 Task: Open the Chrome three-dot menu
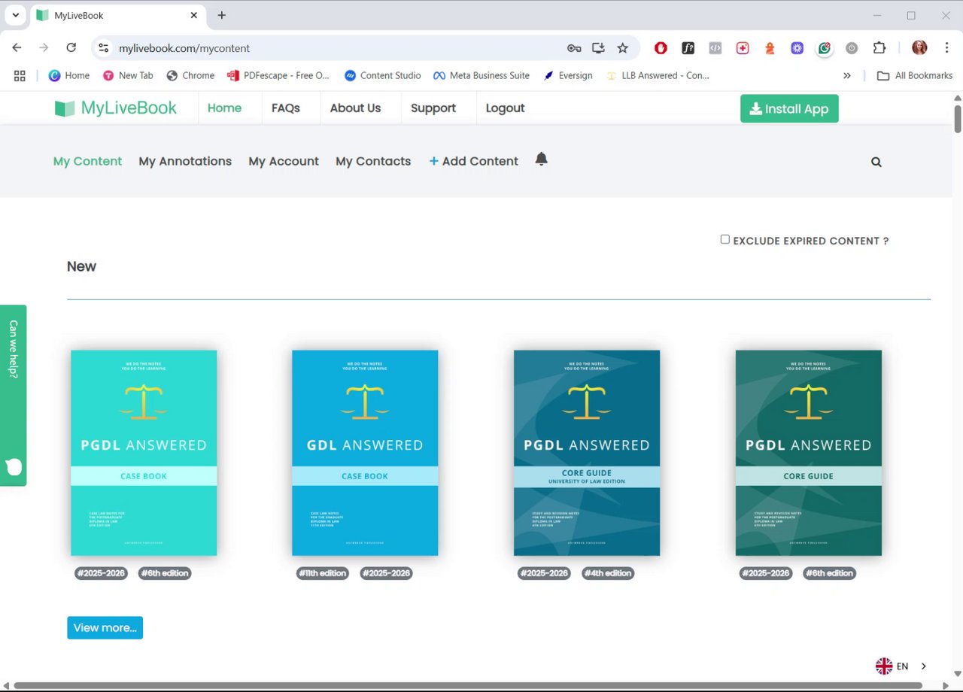(x=946, y=48)
